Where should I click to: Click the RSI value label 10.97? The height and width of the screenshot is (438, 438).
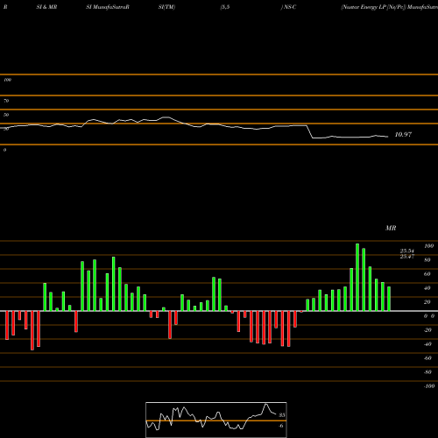click(403, 135)
